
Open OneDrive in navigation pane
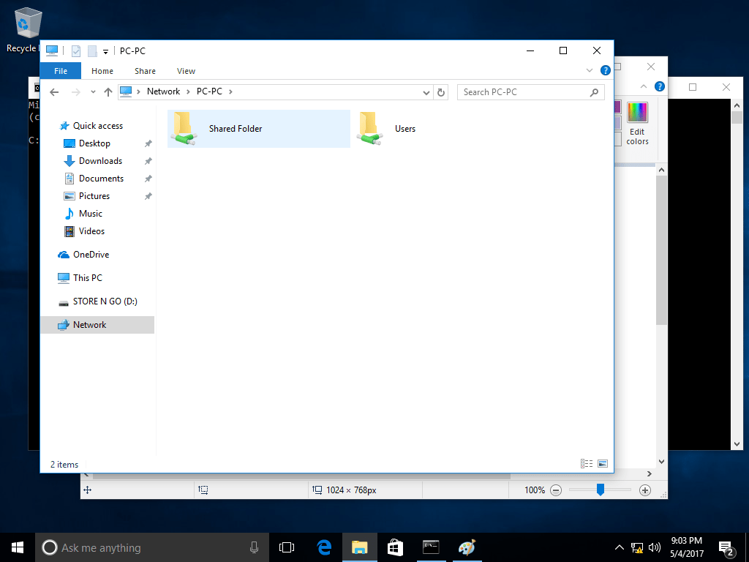91,255
